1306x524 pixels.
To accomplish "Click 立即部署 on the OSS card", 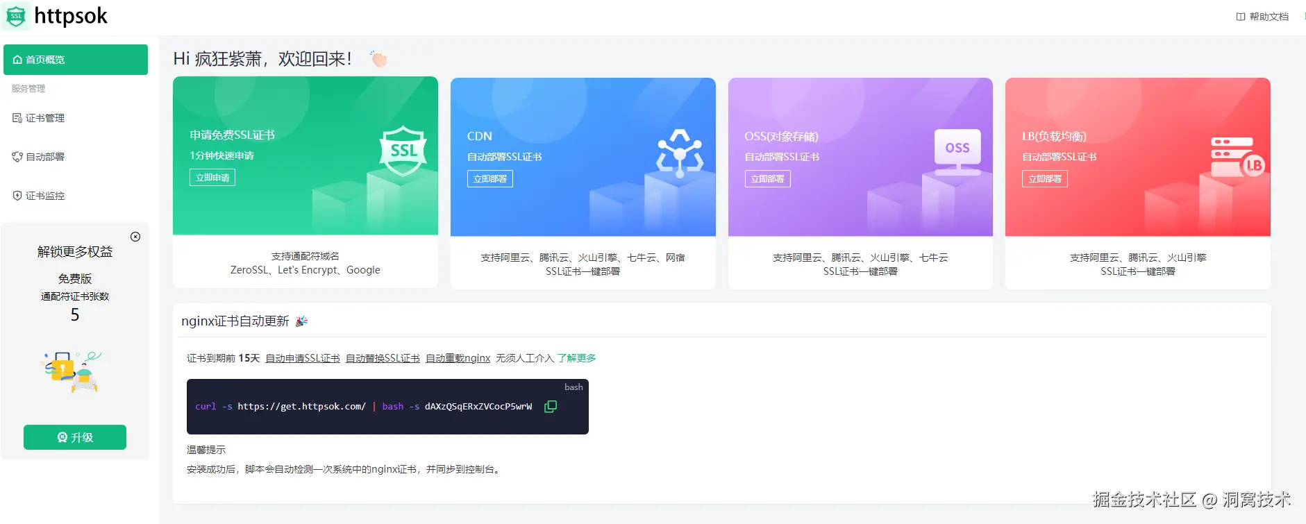I will click(x=767, y=179).
